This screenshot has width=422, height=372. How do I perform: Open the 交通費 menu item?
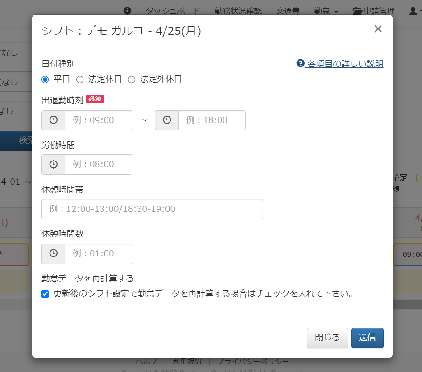point(288,11)
